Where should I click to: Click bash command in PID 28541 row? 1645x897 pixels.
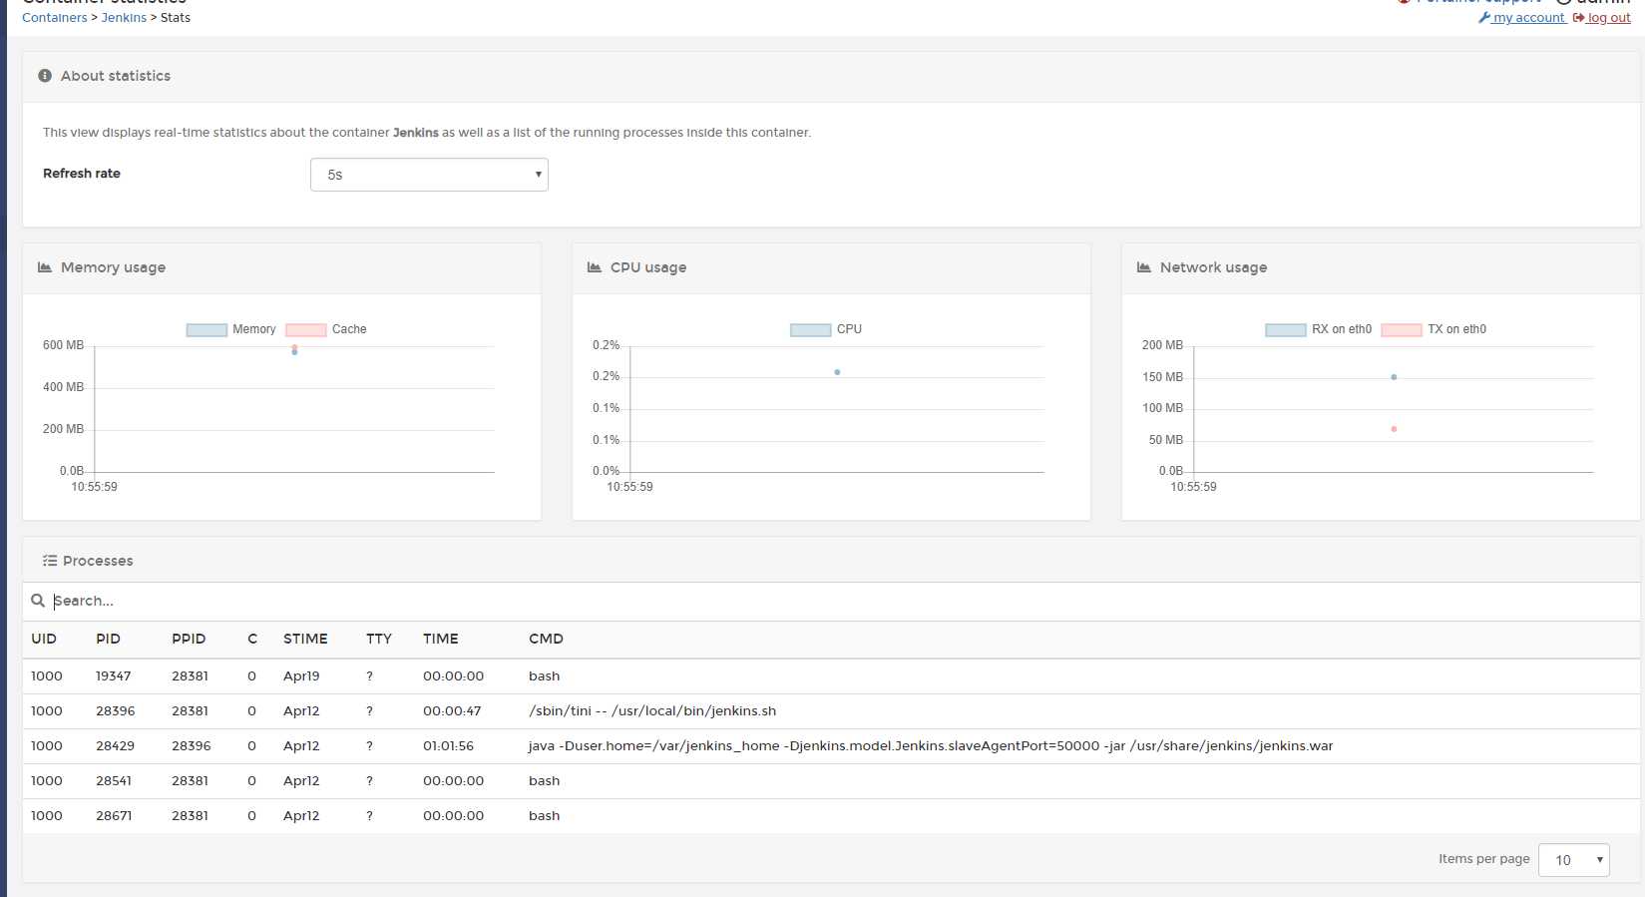coord(545,781)
